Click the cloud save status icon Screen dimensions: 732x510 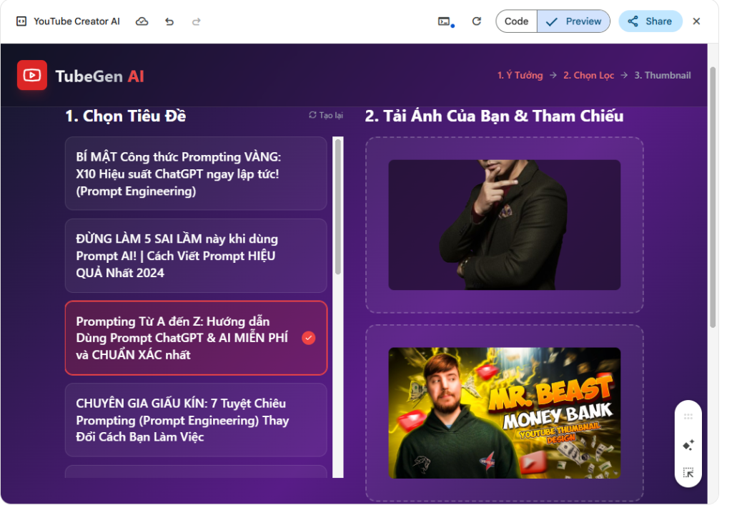[x=142, y=21]
